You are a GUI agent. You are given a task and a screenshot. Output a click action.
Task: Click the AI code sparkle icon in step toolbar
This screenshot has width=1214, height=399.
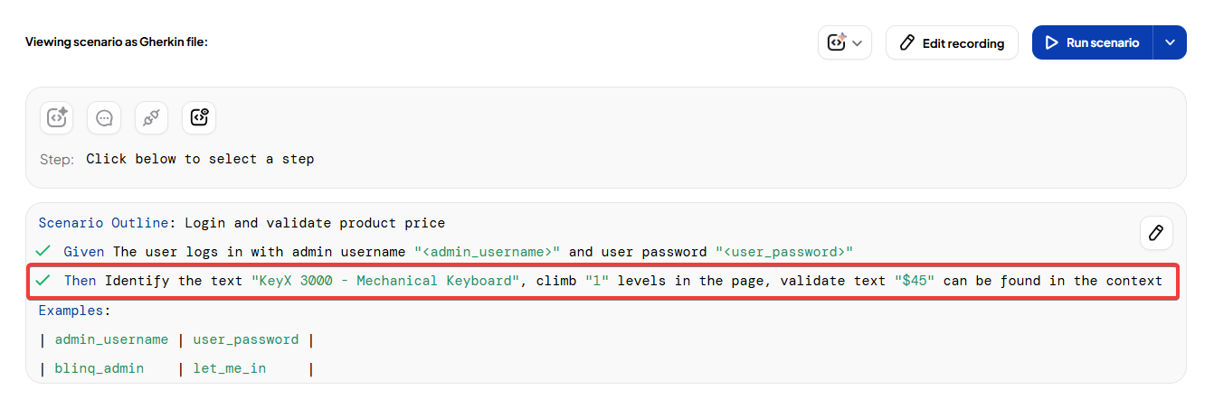click(57, 117)
